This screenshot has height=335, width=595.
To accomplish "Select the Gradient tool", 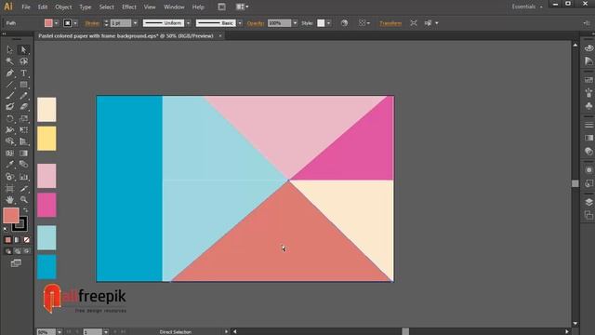I will 23,153.
